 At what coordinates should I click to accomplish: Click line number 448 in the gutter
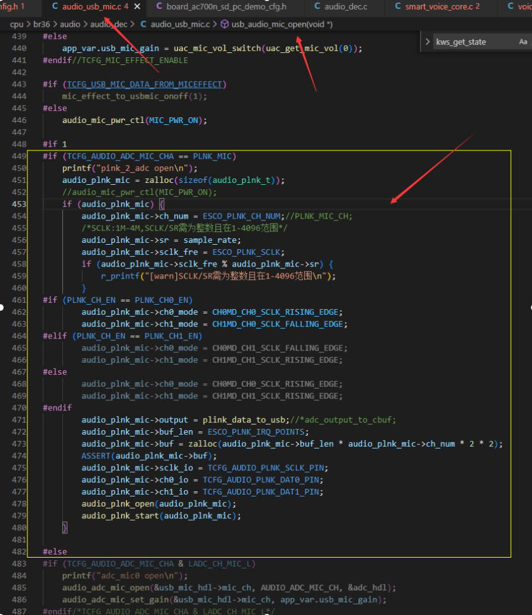[x=19, y=144]
